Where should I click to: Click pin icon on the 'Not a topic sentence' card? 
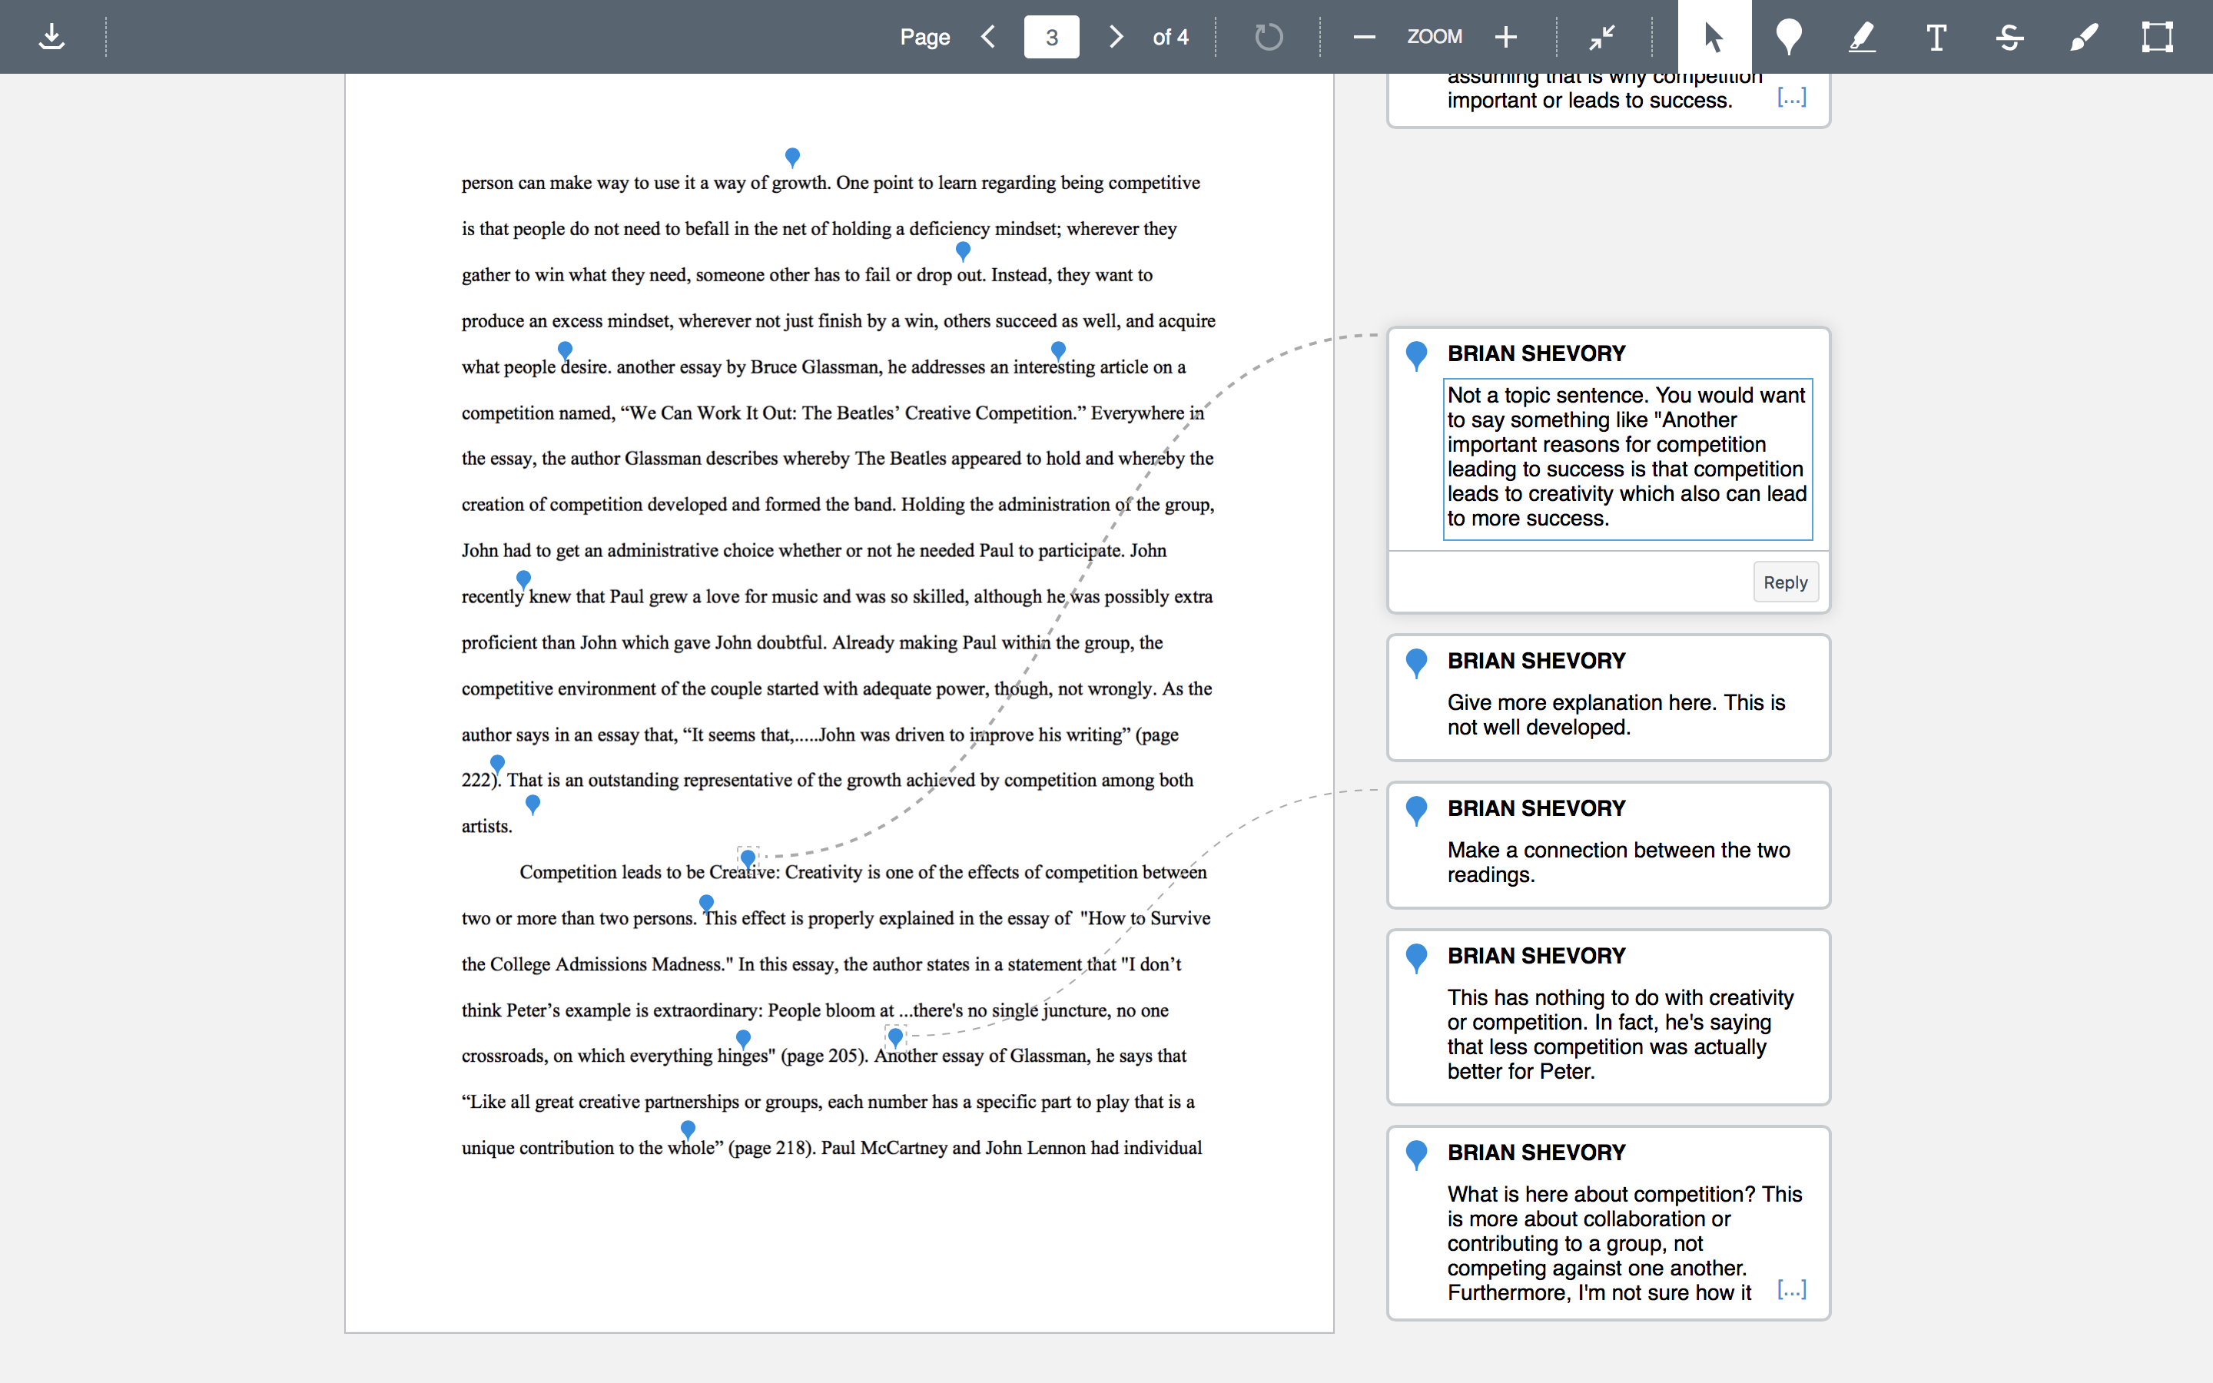(1416, 355)
